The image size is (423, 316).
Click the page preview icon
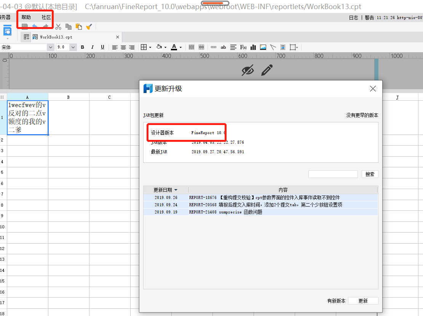7,30
